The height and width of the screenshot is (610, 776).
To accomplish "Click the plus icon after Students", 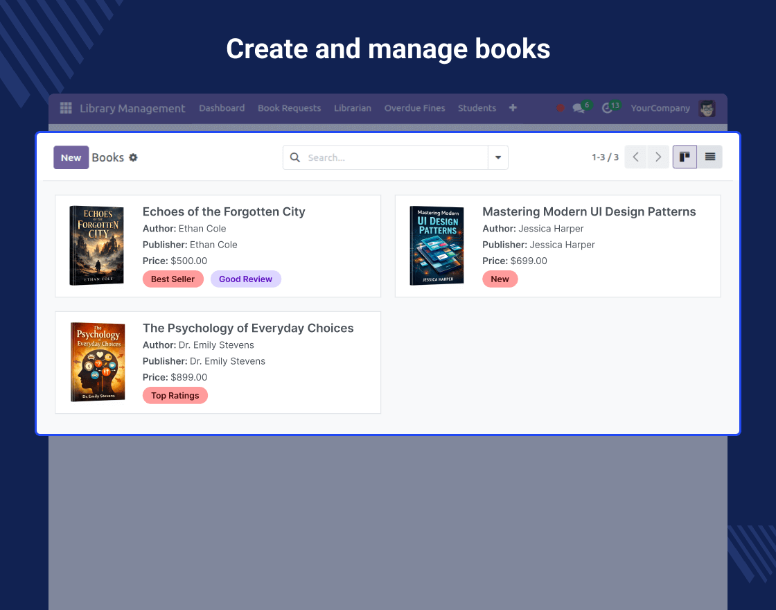I will 513,108.
